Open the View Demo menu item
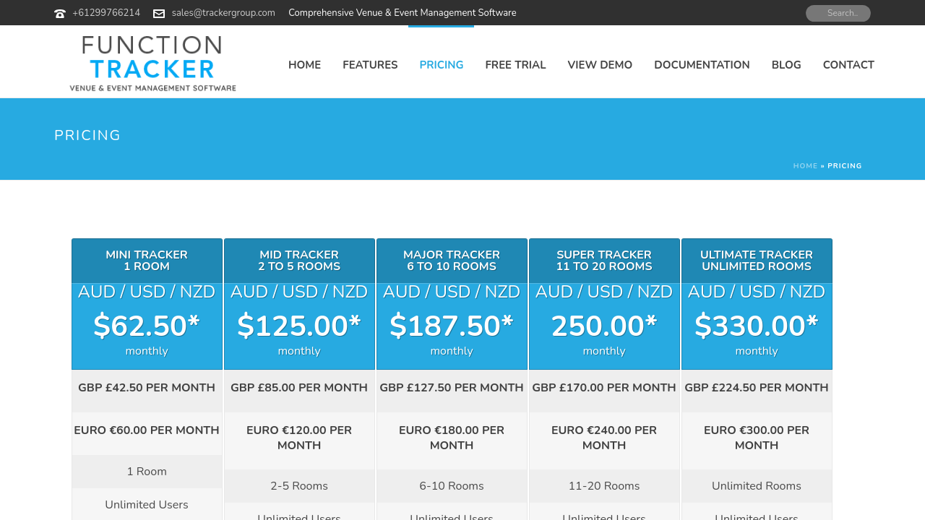This screenshot has width=925, height=520. point(600,65)
